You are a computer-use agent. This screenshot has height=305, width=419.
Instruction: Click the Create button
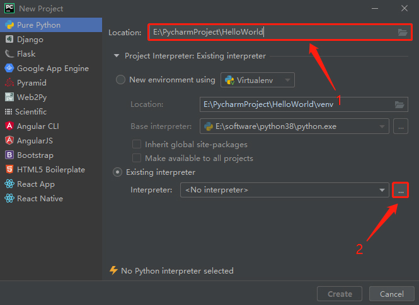click(340, 294)
